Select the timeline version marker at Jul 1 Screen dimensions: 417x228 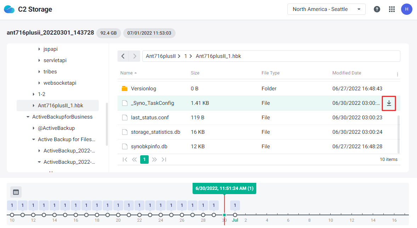235,215
